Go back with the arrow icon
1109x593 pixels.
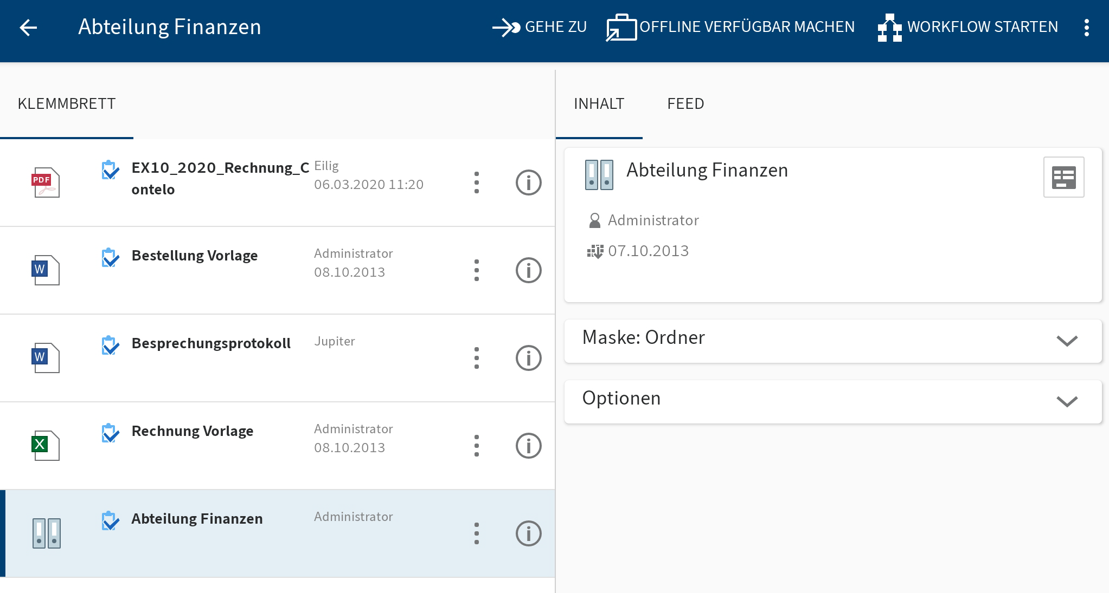[x=28, y=27]
